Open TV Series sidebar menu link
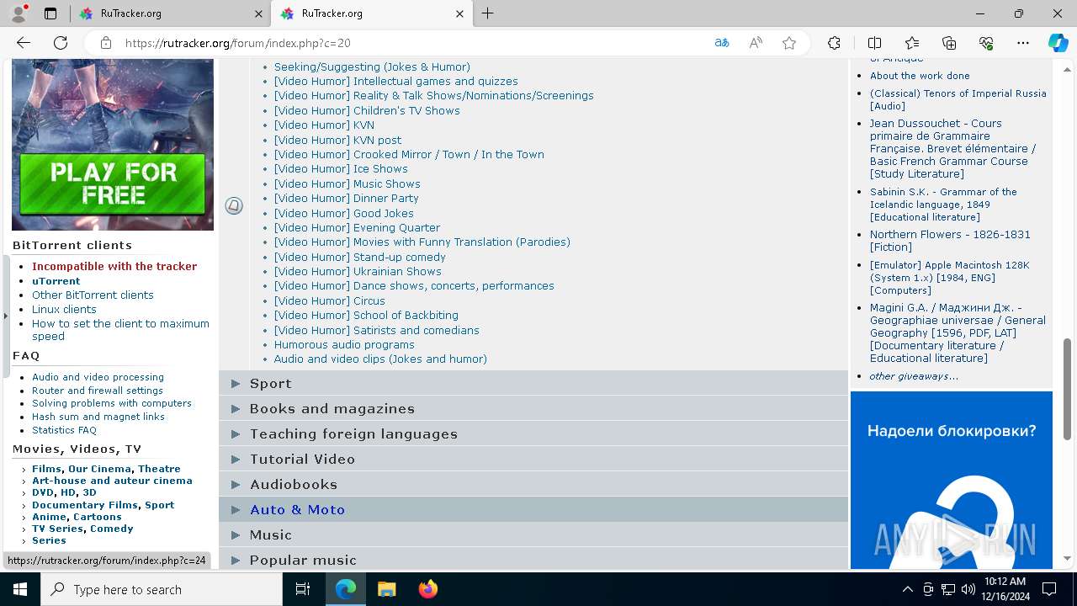Viewport: 1077px width, 606px height. 57,529
